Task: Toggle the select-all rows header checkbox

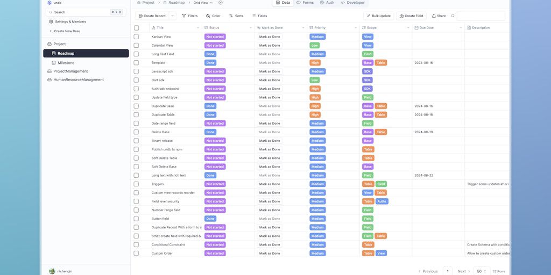Action: pos(137,27)
